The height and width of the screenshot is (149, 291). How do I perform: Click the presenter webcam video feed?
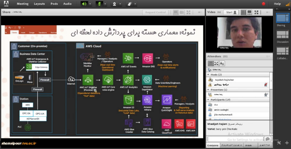[x=239, y=33]
